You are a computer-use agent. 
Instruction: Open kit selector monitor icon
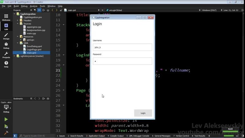(x=6, y=107)
